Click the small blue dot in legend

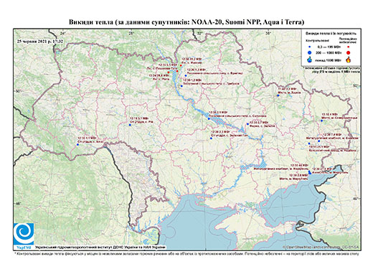coord(310,47)
